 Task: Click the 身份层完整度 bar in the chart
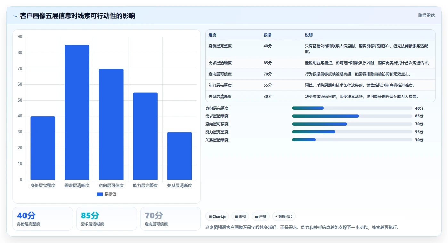(x=43, y=148)
